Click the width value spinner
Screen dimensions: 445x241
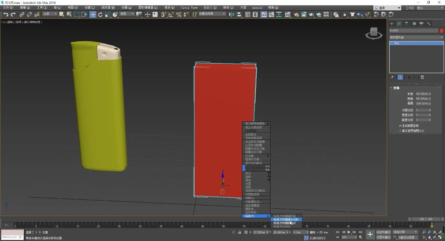[430, 99]
